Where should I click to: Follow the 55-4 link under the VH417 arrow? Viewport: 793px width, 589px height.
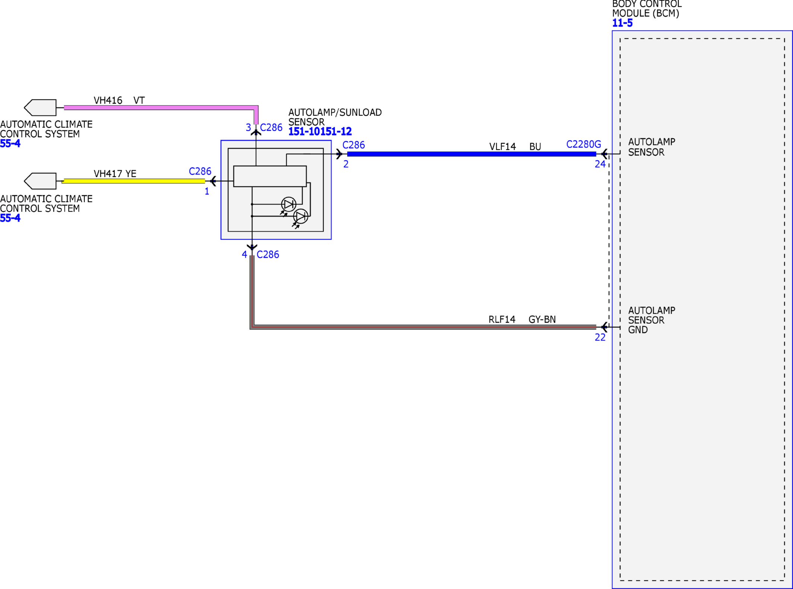coord(10,218)
